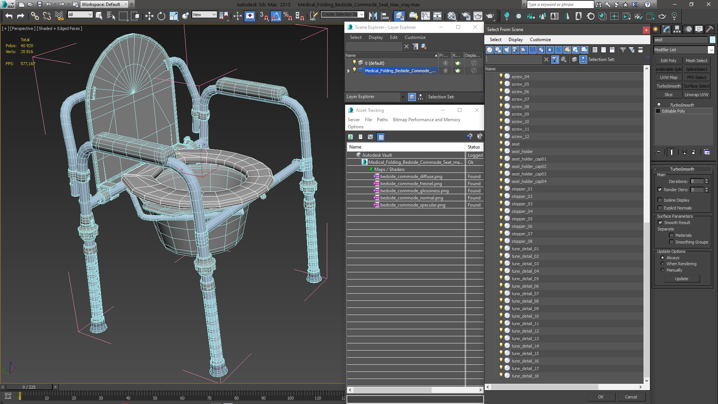Image resolution: width=718 pixels, height=404 pixels.
Task: Enable Separate by Materials checkbox
Action: point(671,235)
